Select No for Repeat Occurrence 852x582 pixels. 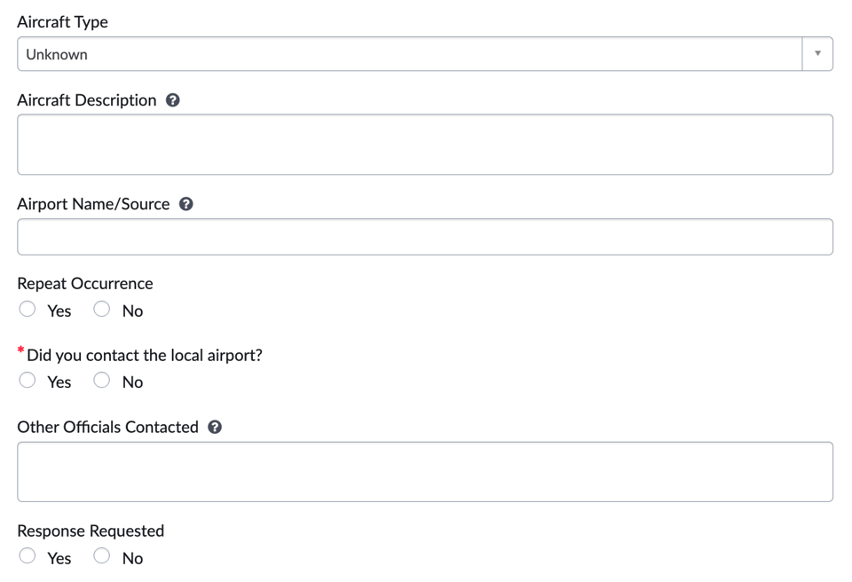click(102, 309)
